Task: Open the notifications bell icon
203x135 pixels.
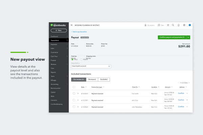Action: [x=179, y=25]
